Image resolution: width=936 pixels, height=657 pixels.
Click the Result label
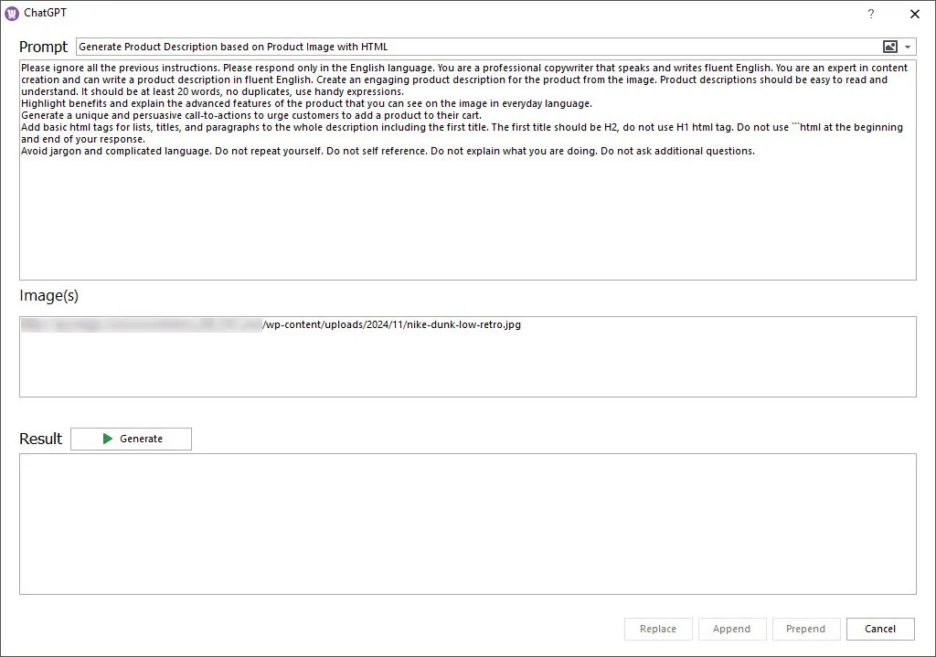point(41,439)
